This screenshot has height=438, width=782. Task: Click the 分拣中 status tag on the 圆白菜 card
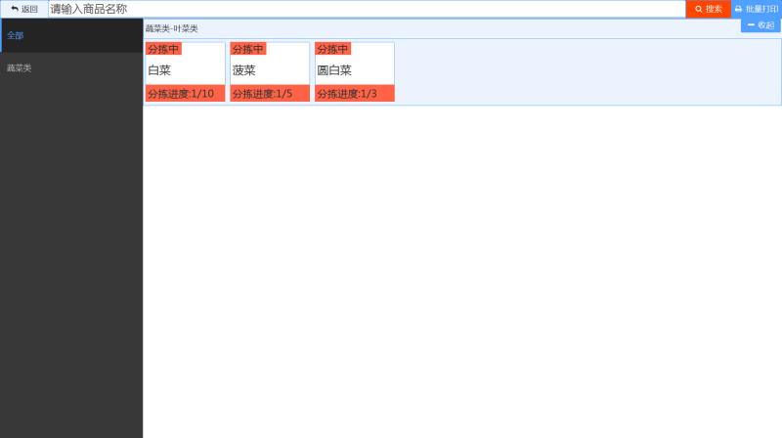tap(332, 49)
